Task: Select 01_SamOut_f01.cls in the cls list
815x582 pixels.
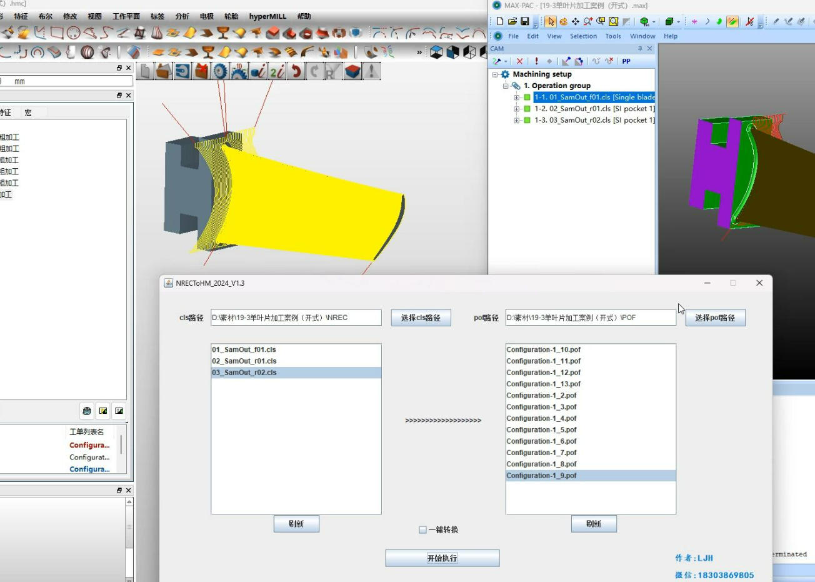Action: [244, 350]
